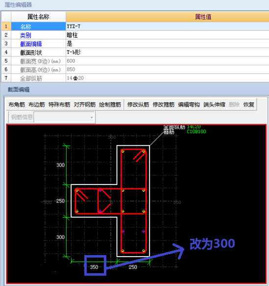The image size is (269, 286).
Task: Click the green 14C20 rebar label
Action: [194, 127]
